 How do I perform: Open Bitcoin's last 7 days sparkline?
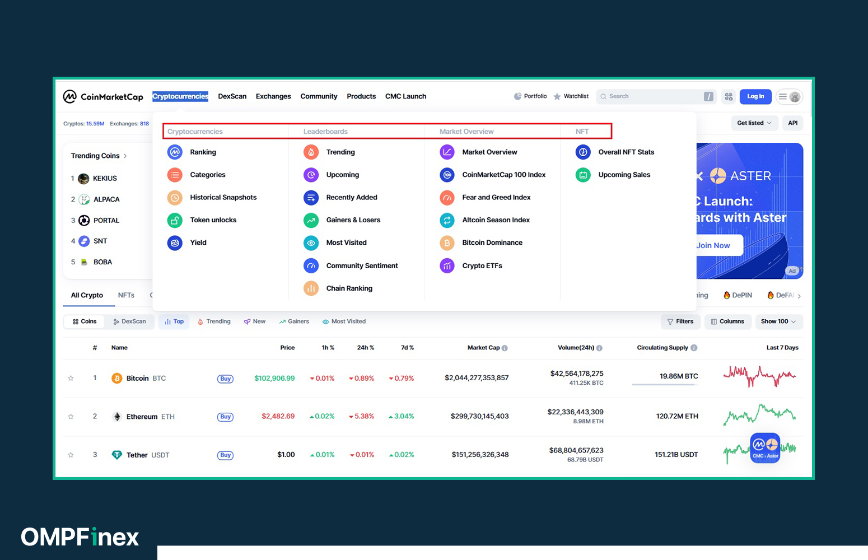759,376
